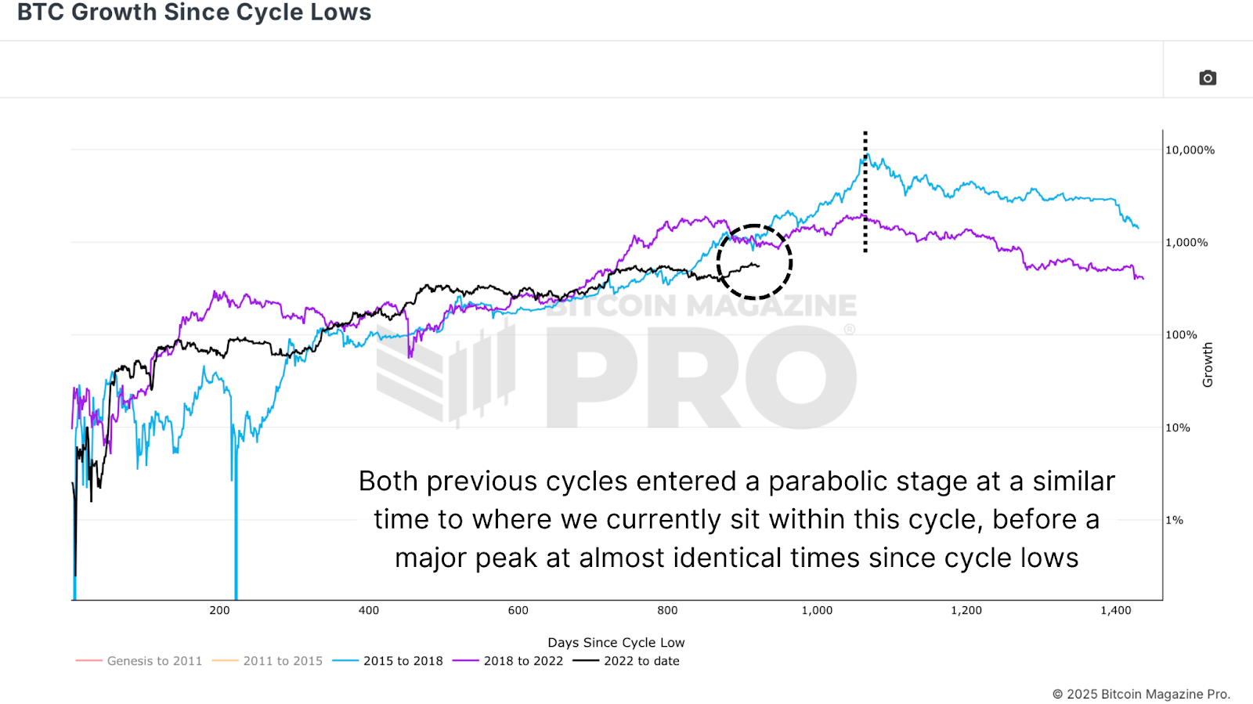1253x704 pixels.
Task: Click the Bitcoin Magazine Pro copyright text
Action: tap(1141, 694)
